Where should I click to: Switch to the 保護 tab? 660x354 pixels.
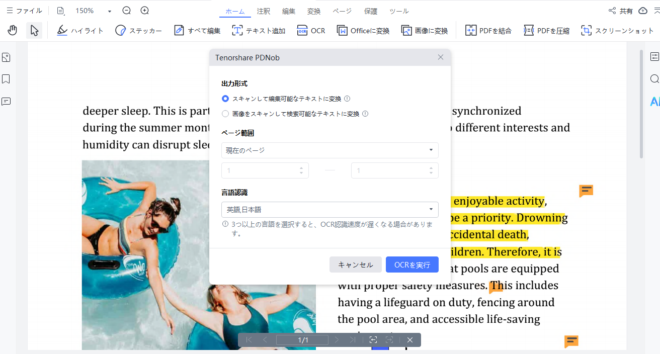[370, 11]
